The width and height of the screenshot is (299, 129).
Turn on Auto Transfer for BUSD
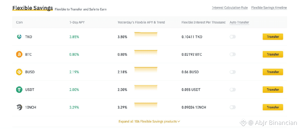233,72
